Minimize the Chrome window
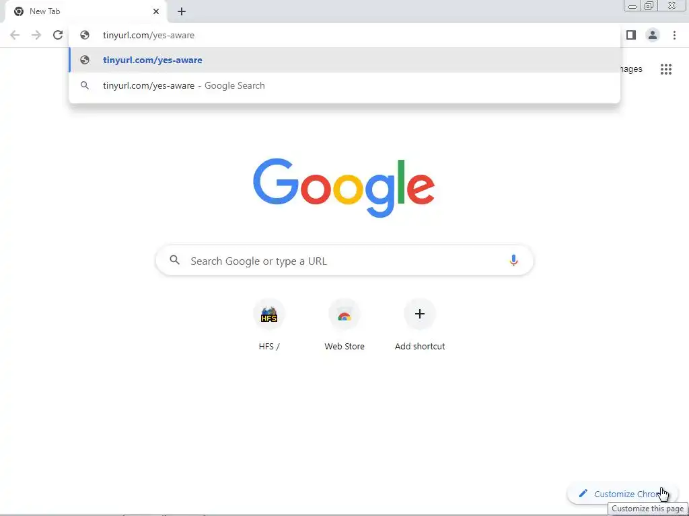Viewport: 689px width, 516px height. tap(632, 6)
